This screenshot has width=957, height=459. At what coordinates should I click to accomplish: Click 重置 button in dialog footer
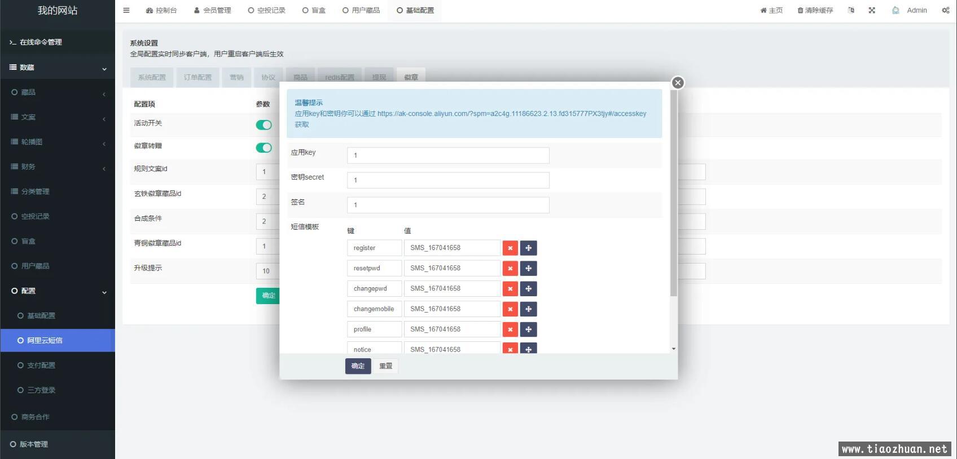click(x=386, y=366)
